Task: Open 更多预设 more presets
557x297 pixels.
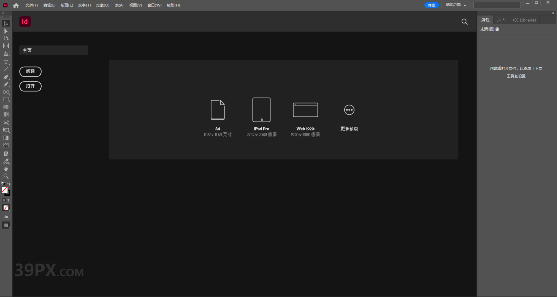Action: (x=349, y=117)
